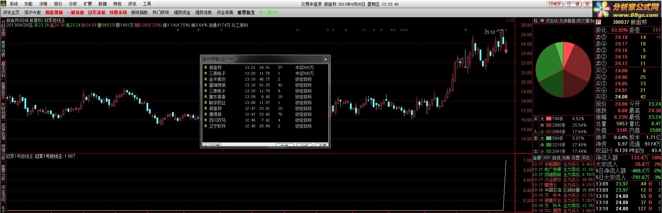Image resolution: width=662 pixels, height=213 pixels.
Task: Open 操盘模板 in the toolbar
Action: [x=54, y=12]
